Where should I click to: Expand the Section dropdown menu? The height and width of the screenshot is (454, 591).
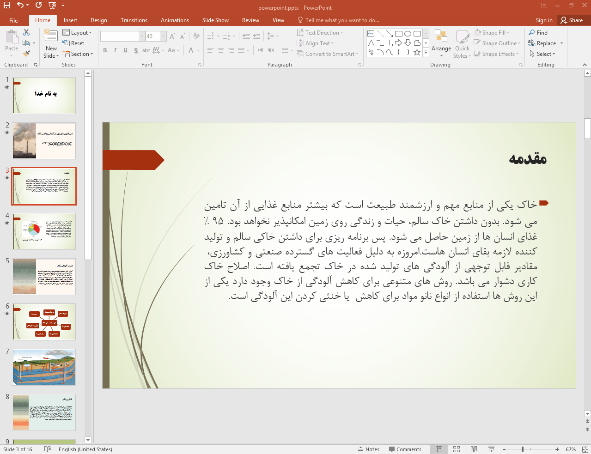point(79,54)
